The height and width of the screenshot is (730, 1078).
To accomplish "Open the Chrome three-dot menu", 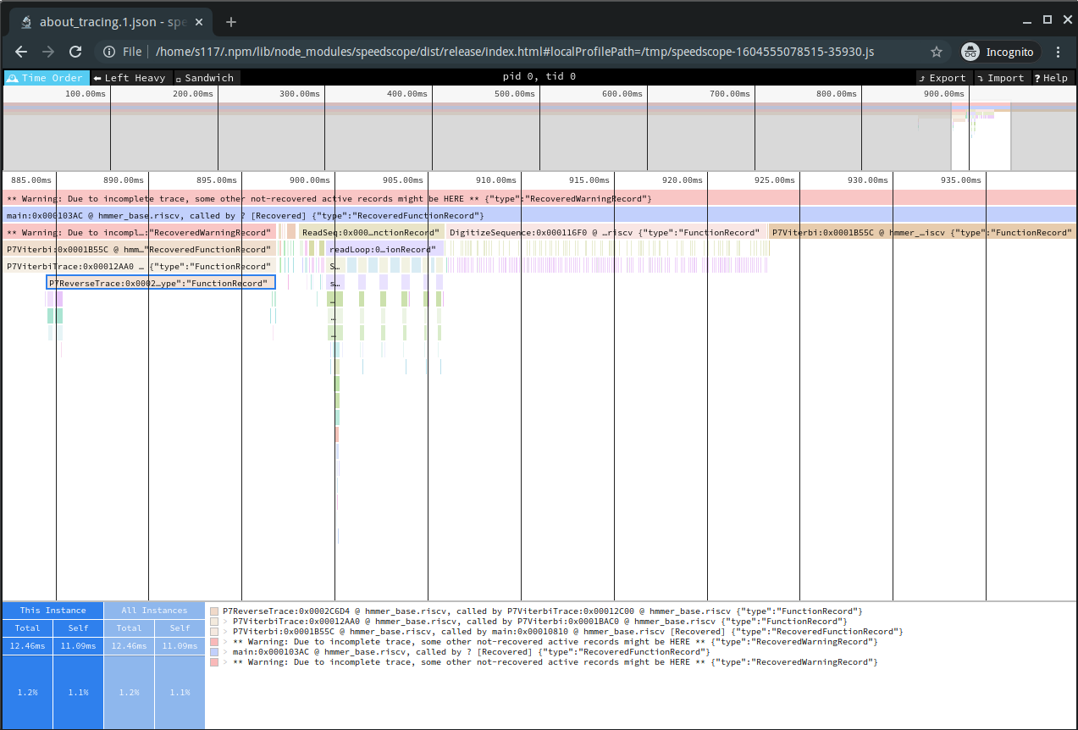I will (x=1058, y=52).
